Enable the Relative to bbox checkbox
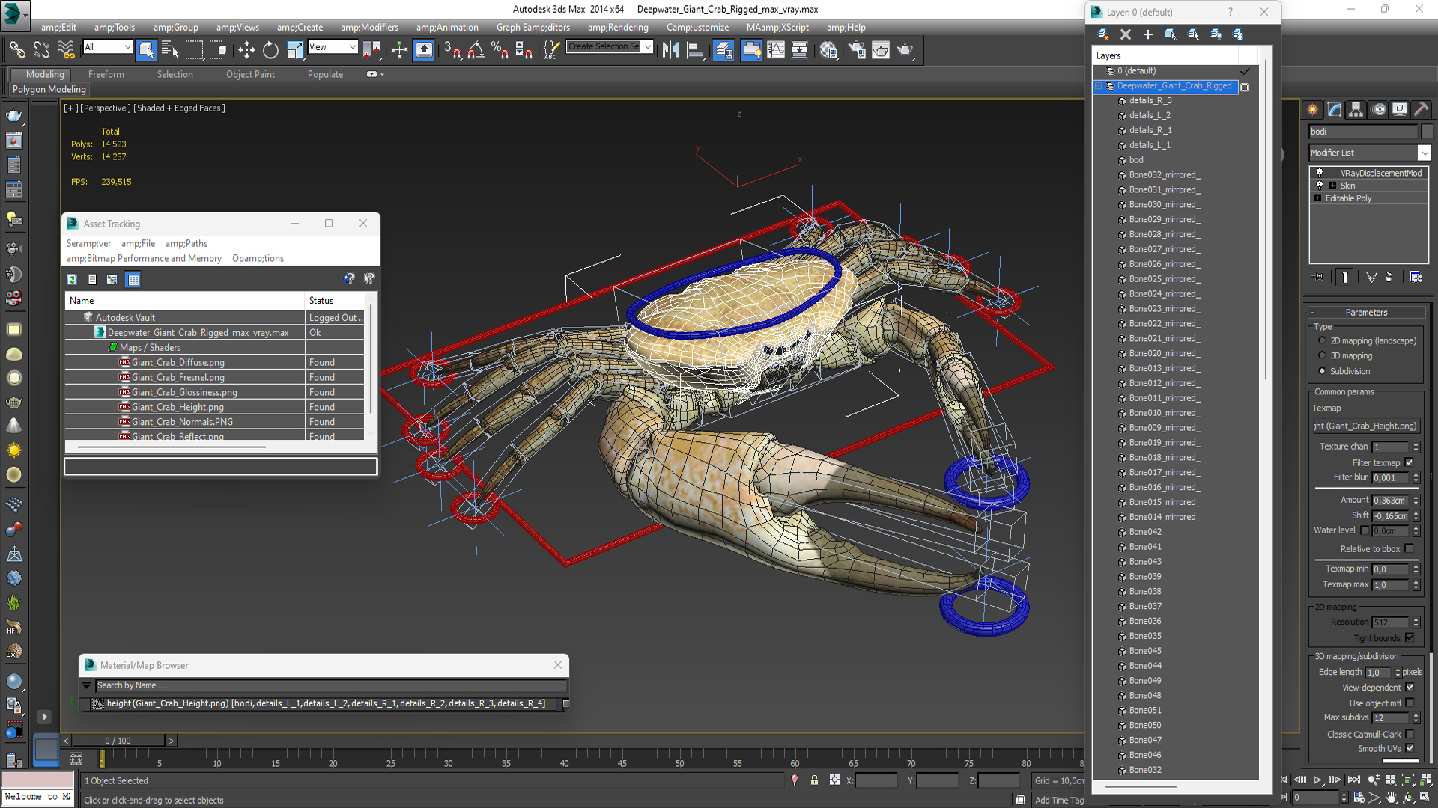The height and width of the screenshot is (808, 1438). (1410, 549)
